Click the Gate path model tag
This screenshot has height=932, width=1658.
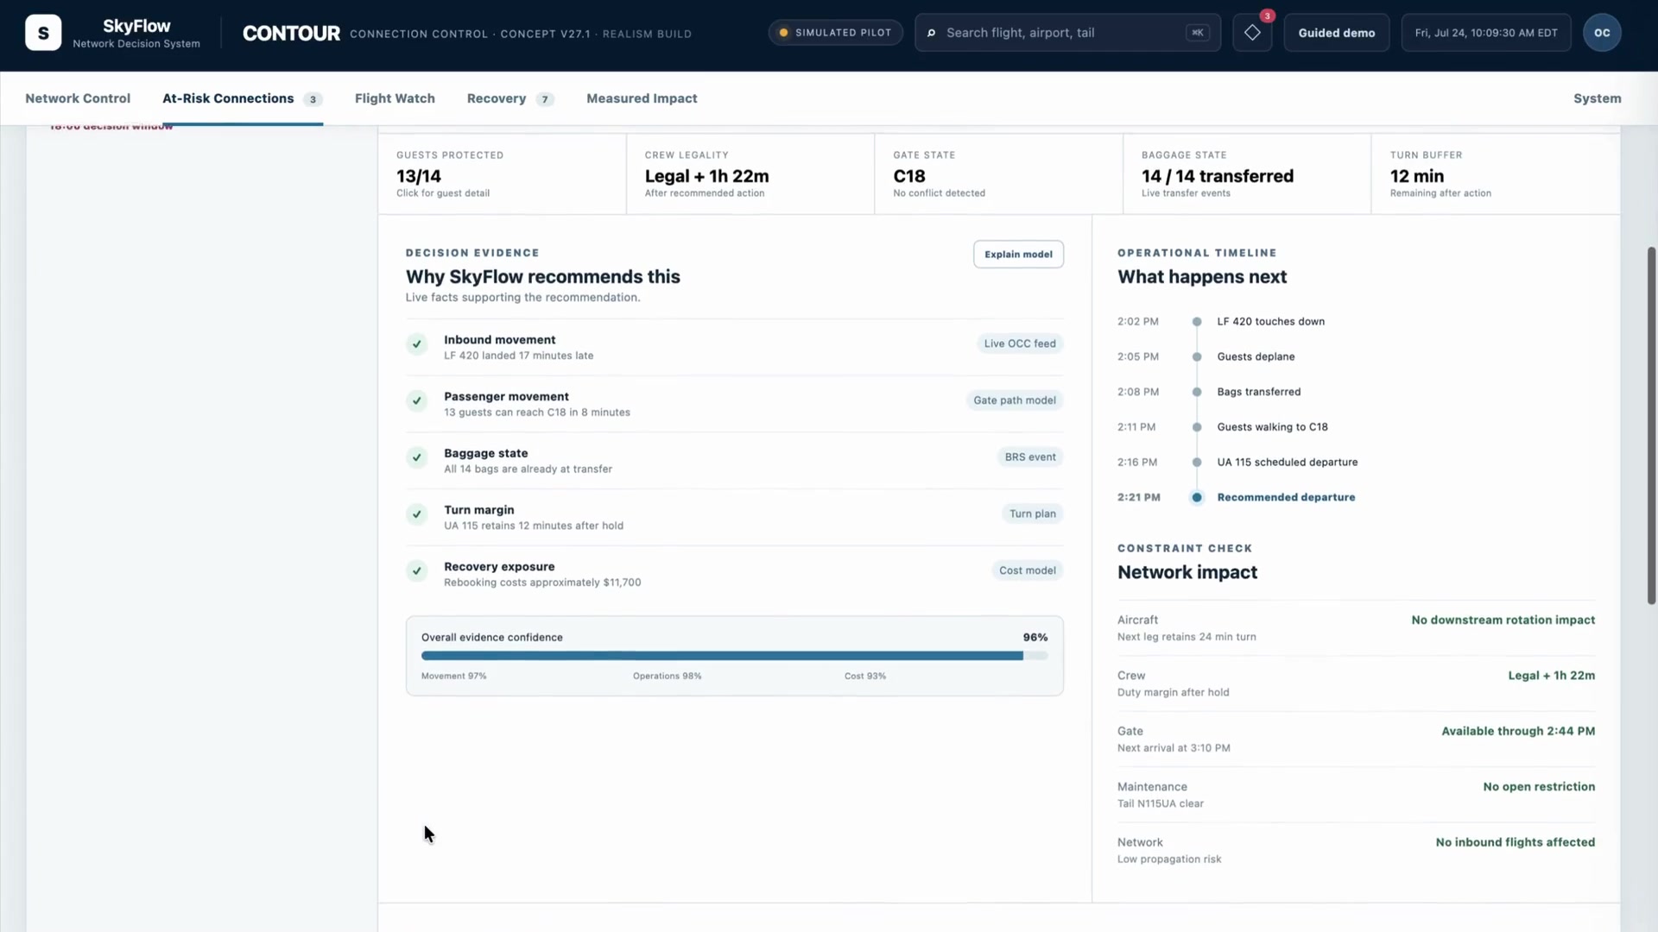(x=1014, y=400)
